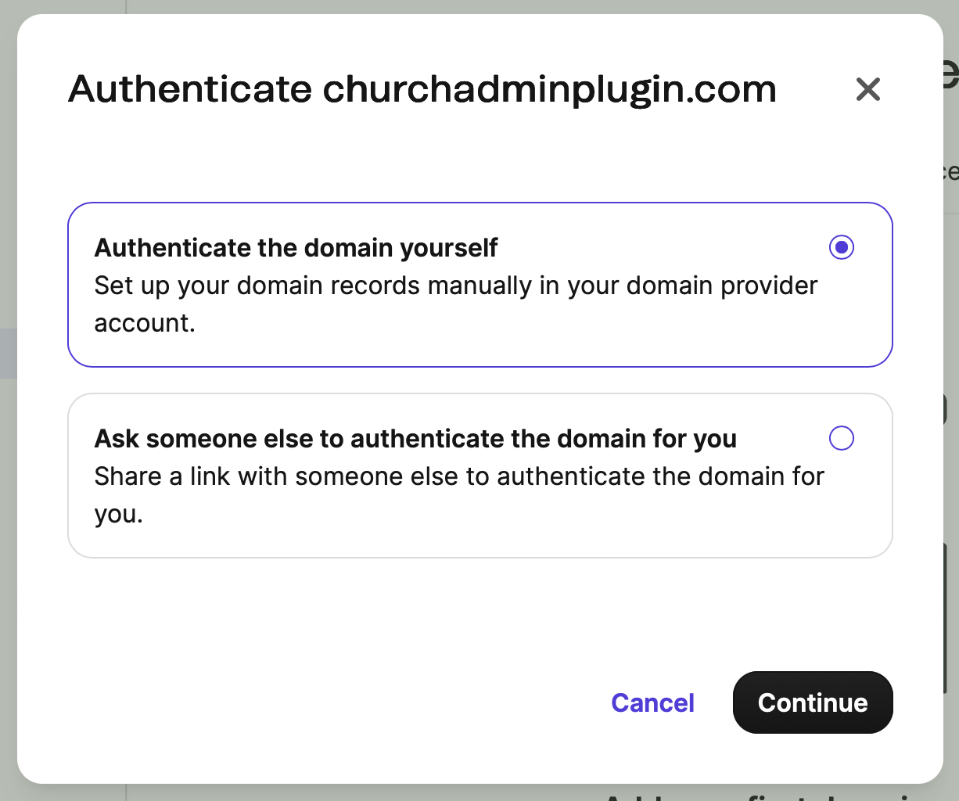Select the "Authenticate the domain yourself" radio button
Image resolution: width=959 pixels, height=801 pixels.
click(842, 247)
